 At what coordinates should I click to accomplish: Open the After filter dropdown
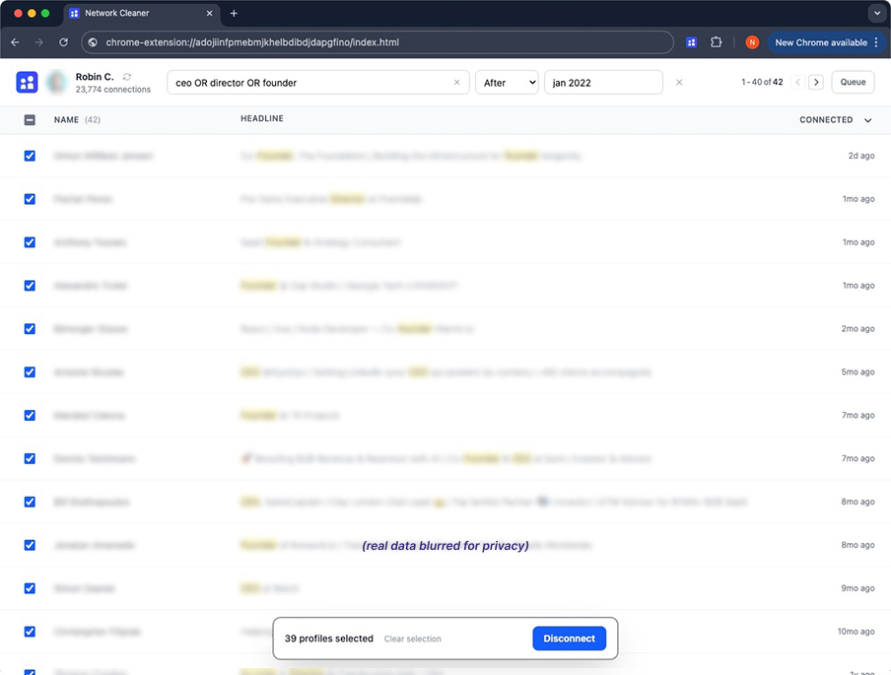tap(507, 82)
